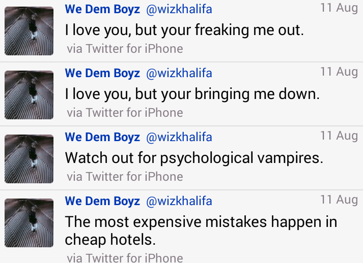Select @wizkhalifa handle on second tweet
Screen dimensions: 363x263
click(179, 74)
